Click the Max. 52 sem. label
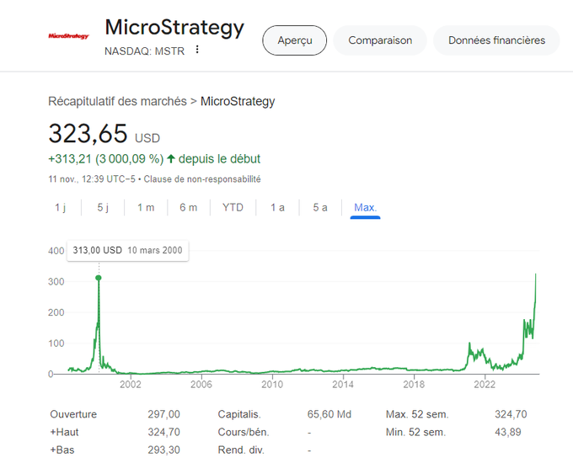This screenshot has width=573, height=463. [x=417, y=414]
